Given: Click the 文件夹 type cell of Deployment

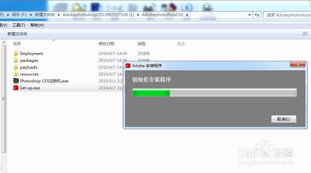Looking at the screenshot, I should tap(144, 54).
